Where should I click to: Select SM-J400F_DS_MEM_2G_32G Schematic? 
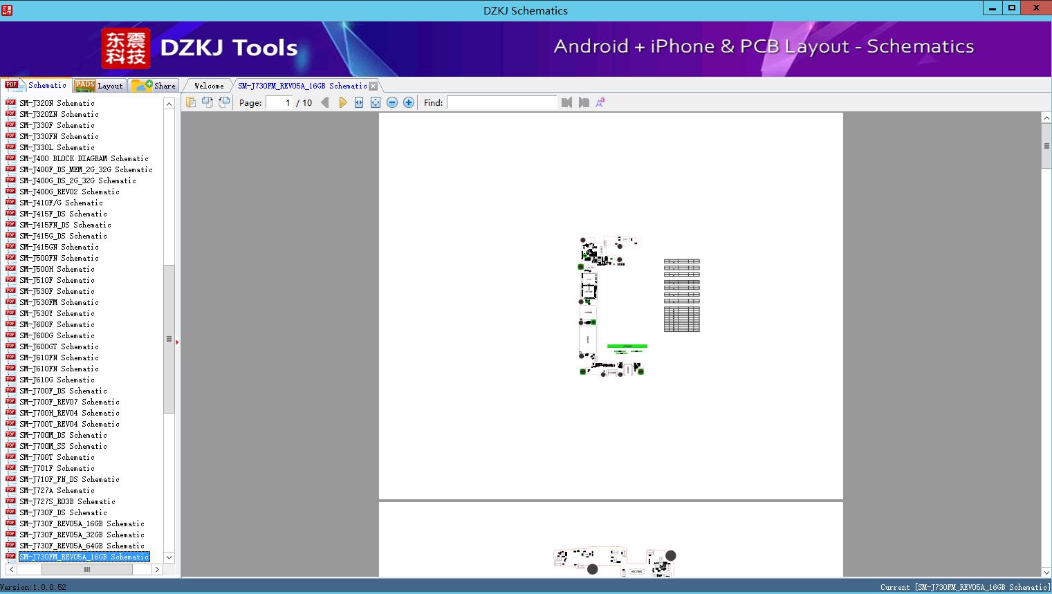[x=86, y=169]
